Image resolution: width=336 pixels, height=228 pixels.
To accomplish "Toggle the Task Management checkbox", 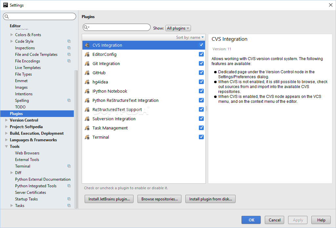I will [201, 128].
